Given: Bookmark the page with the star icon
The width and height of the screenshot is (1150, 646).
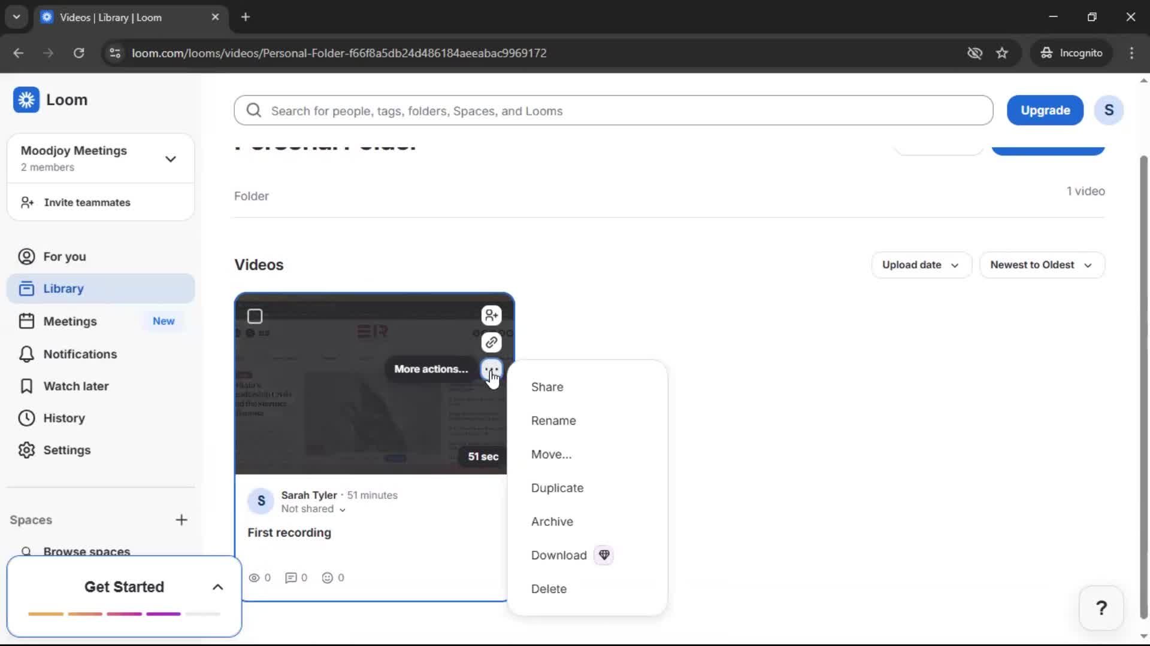Looking at the screenshot, I should pos(1003,53).
